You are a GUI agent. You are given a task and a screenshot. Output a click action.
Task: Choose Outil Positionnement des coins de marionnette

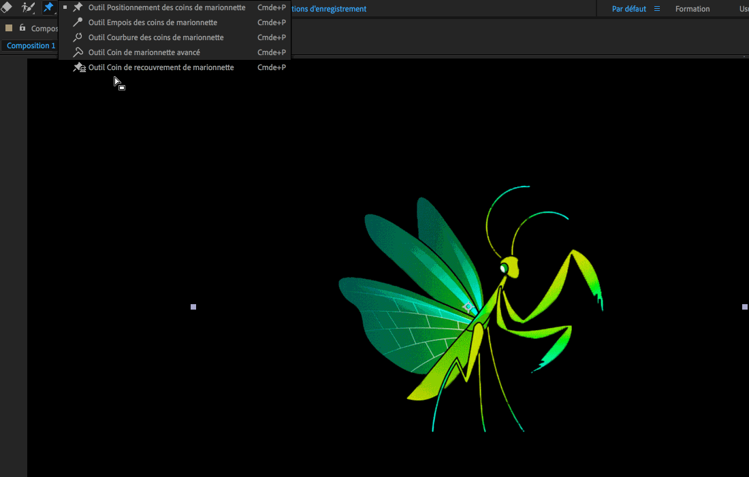pyautogui.click(x=167, y=7)
